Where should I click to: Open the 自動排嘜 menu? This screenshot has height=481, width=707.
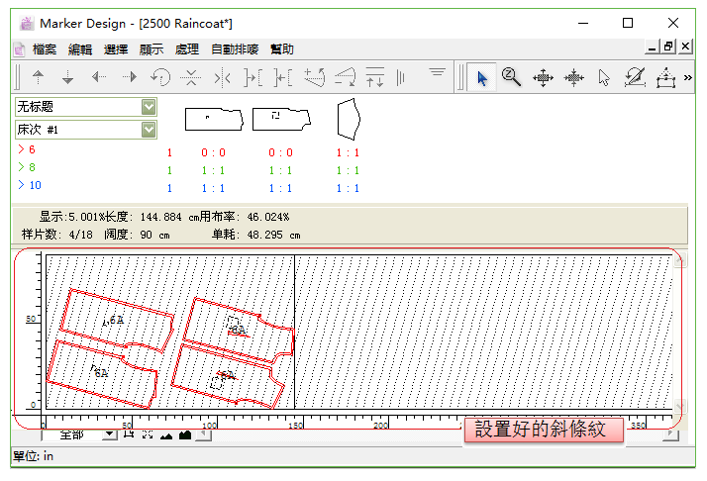tap(235, 49)
